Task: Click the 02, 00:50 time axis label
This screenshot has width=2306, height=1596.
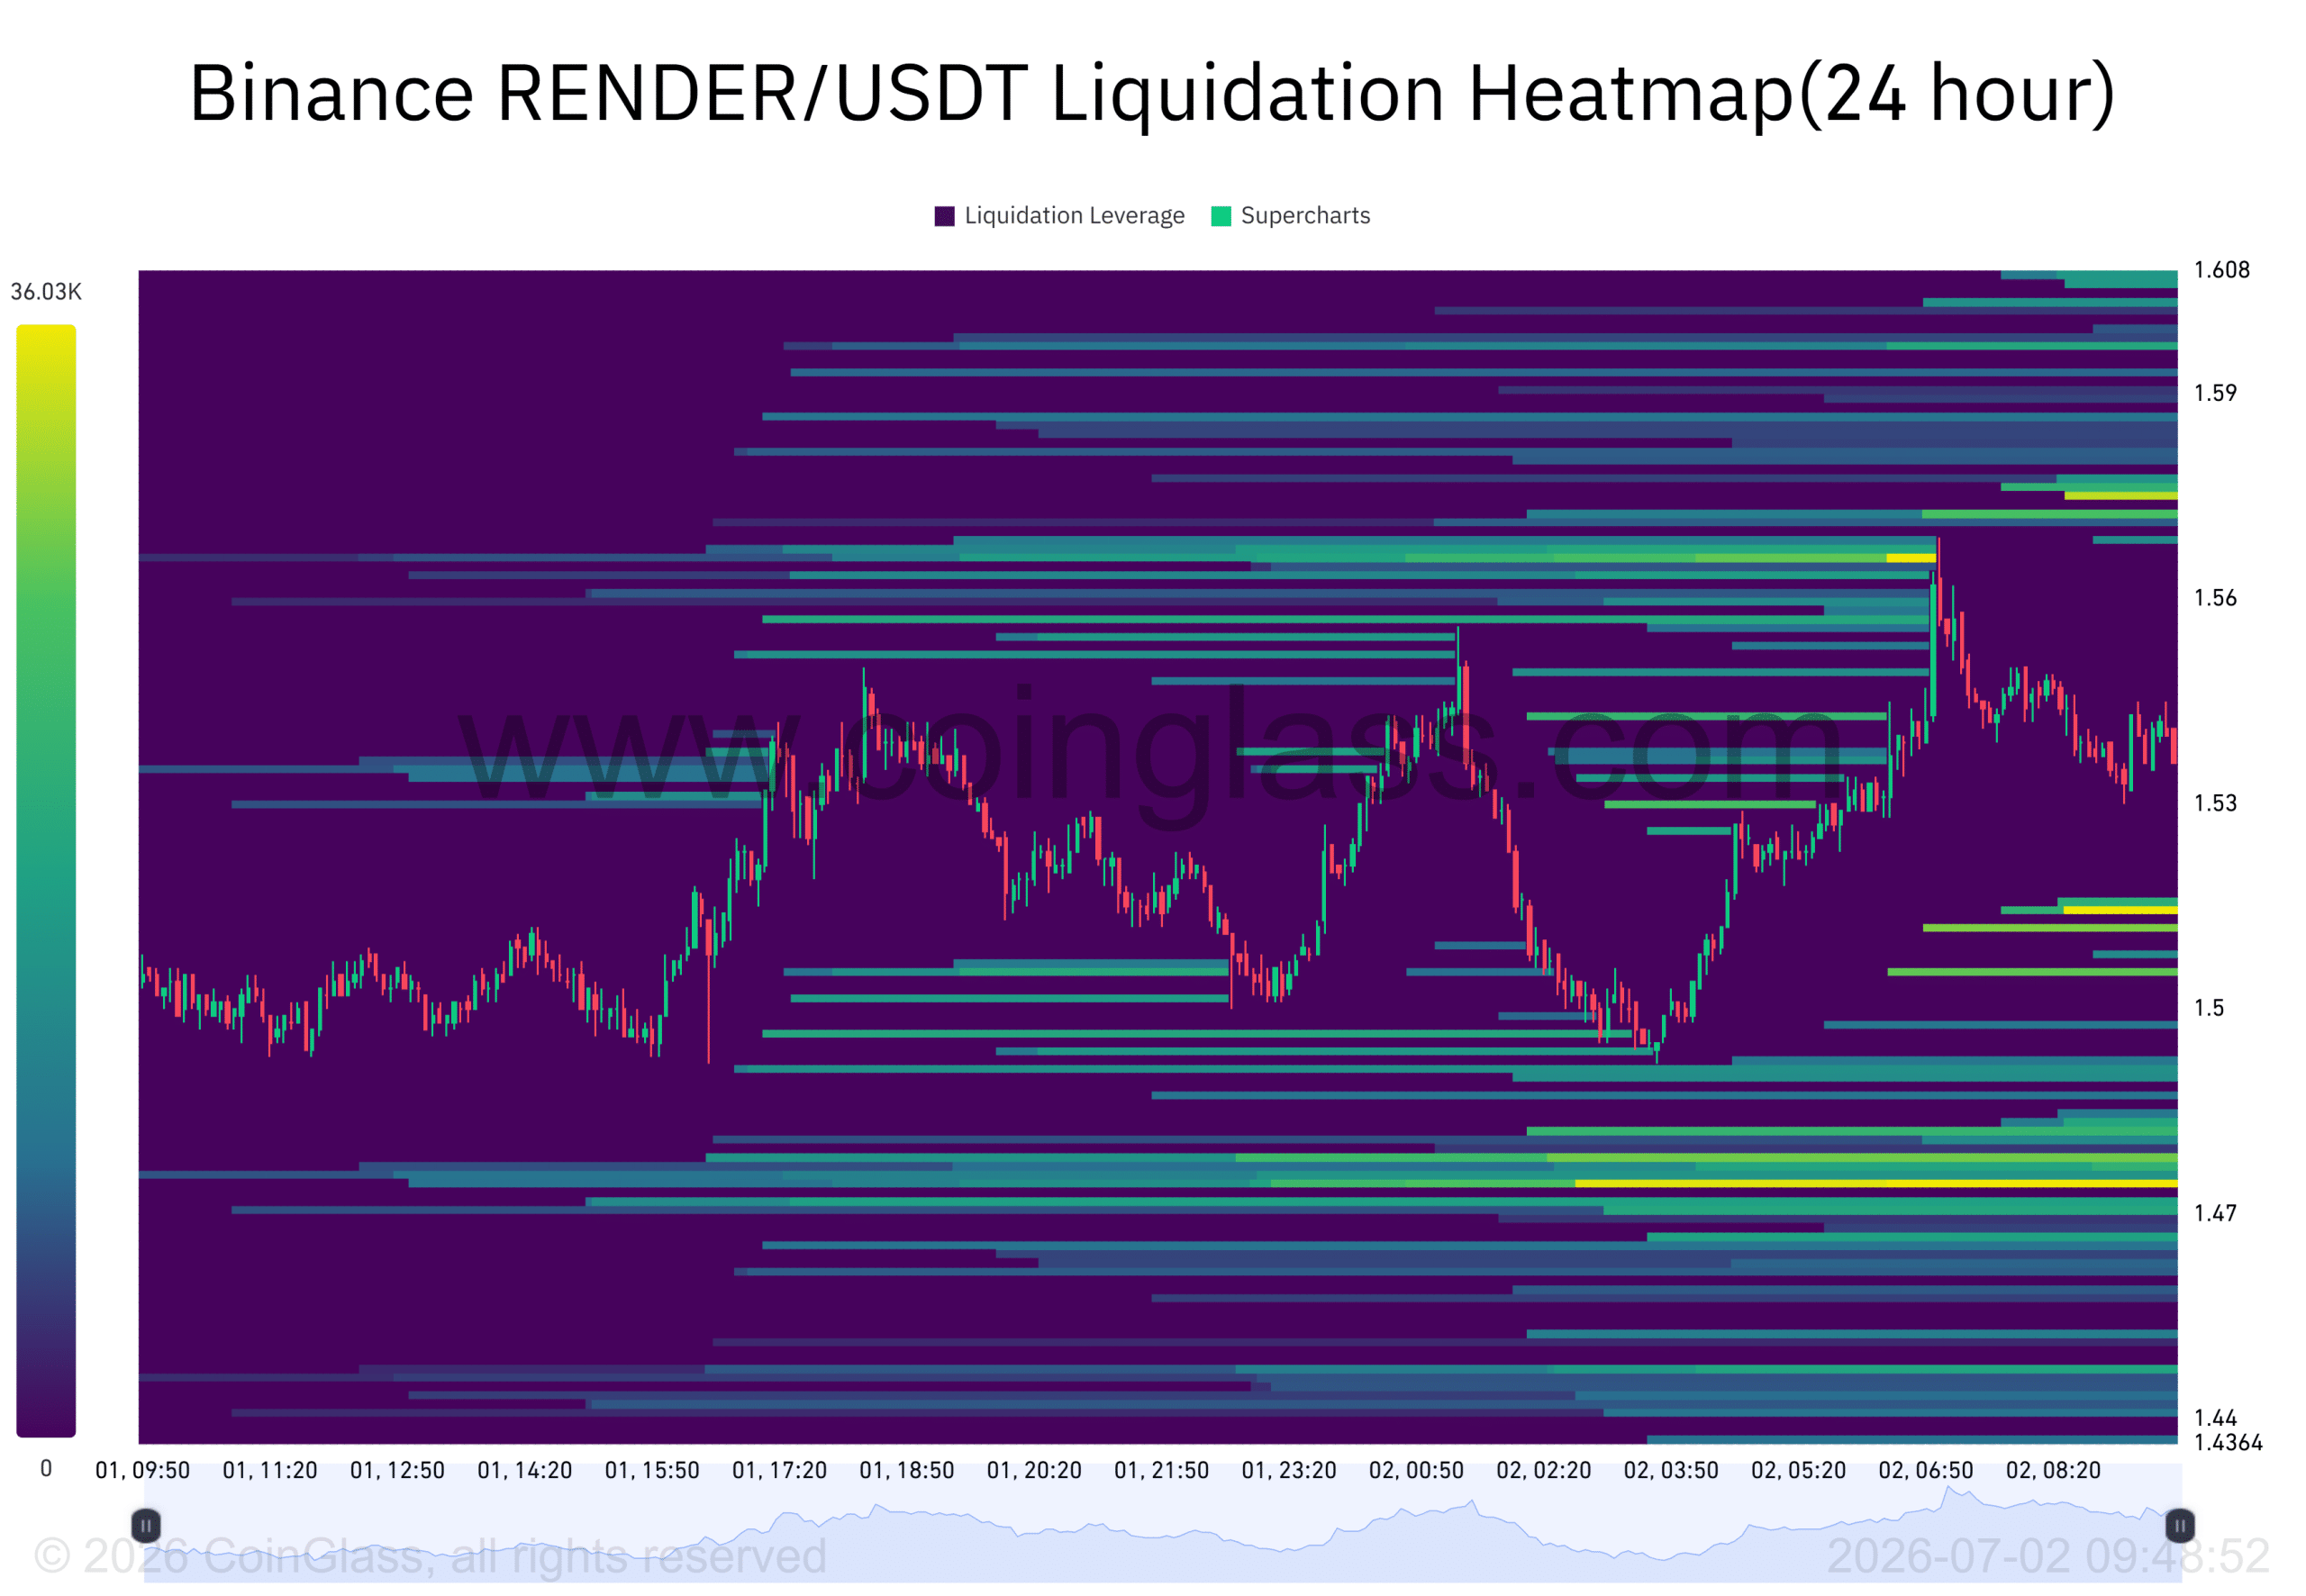Action: click(1416, 1471)
